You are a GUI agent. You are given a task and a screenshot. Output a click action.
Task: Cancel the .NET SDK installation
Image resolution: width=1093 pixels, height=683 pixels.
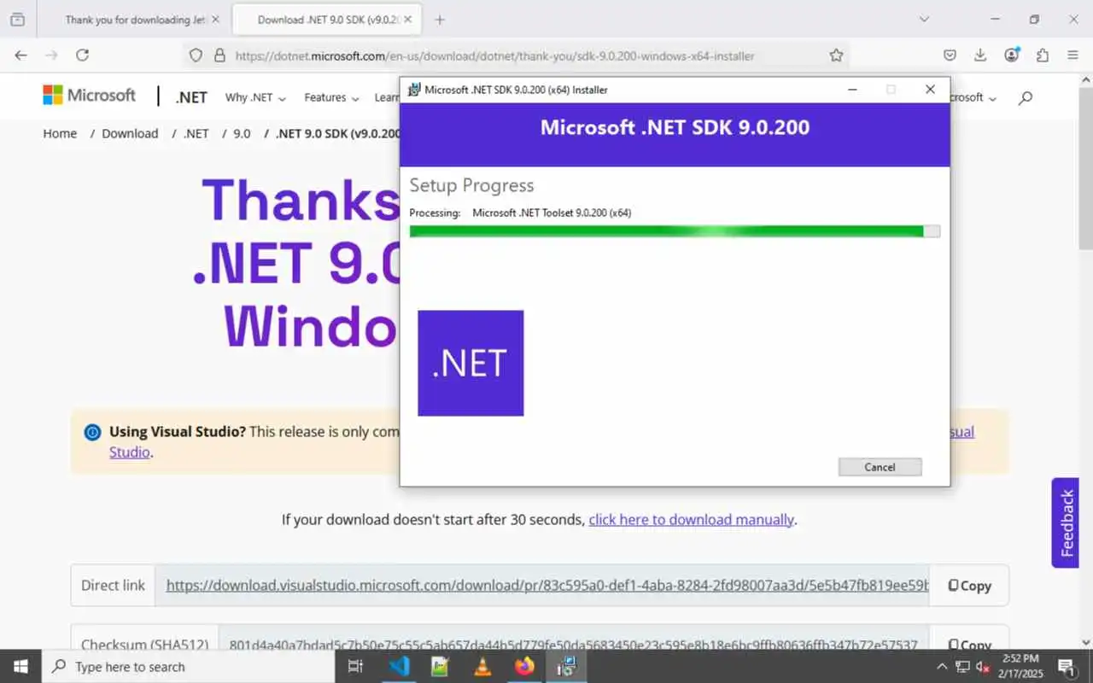pos(880,467)
